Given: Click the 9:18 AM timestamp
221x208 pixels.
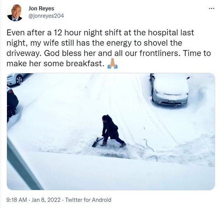Looking at the screenshot, I should 17,200.
